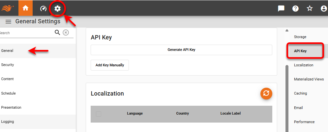
Task: Select Logging in the left sidebar
Action: [8, 121]
